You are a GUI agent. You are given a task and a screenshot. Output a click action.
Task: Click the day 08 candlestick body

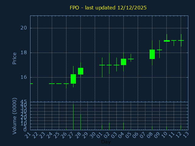152,54
